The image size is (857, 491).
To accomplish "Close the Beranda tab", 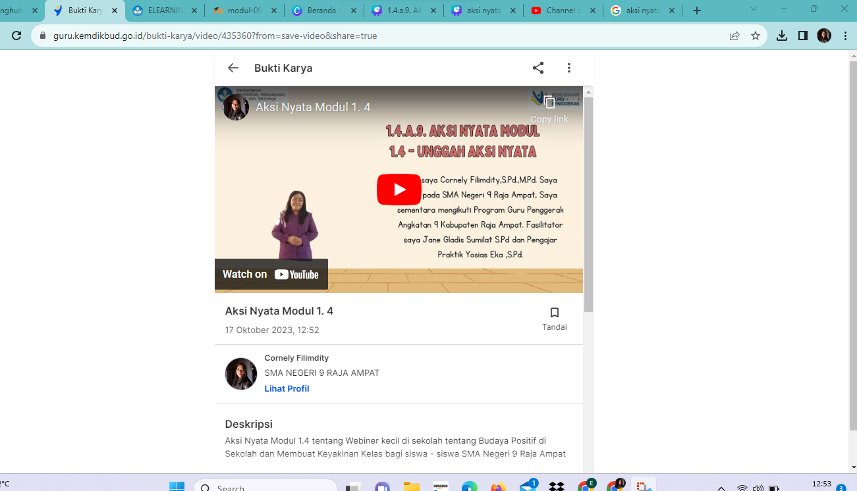I will tap(354, 11).
